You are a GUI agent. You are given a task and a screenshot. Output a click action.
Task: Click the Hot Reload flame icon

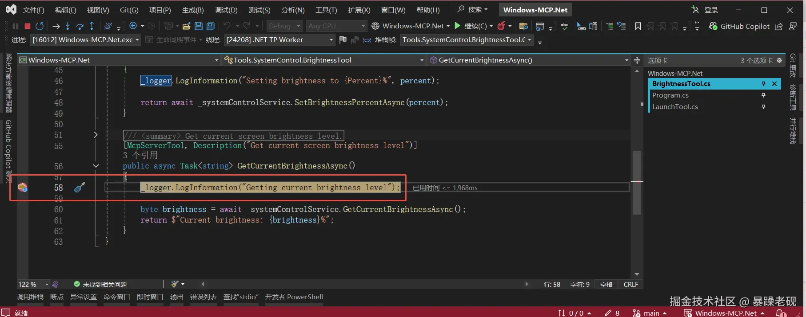pyautogui.click(x=501, y=26)
